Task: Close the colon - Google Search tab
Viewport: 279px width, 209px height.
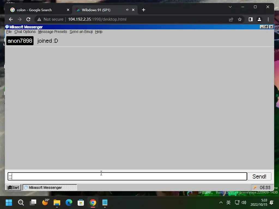Action: 68,10
